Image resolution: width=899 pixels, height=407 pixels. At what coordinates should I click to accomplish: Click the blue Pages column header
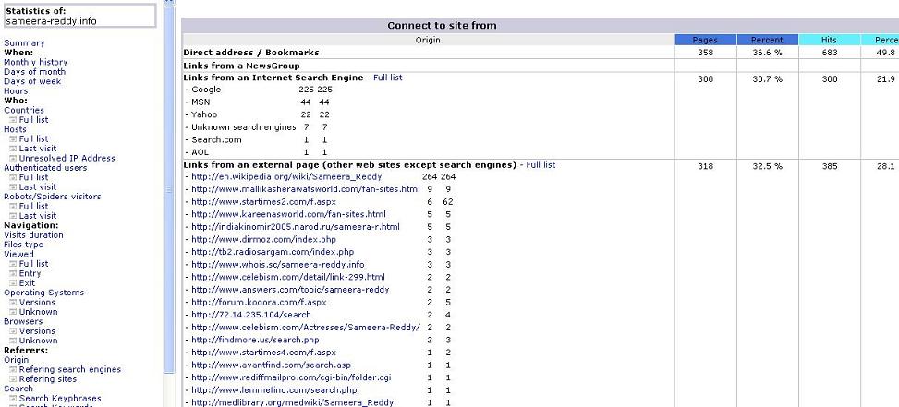(704, 40)
